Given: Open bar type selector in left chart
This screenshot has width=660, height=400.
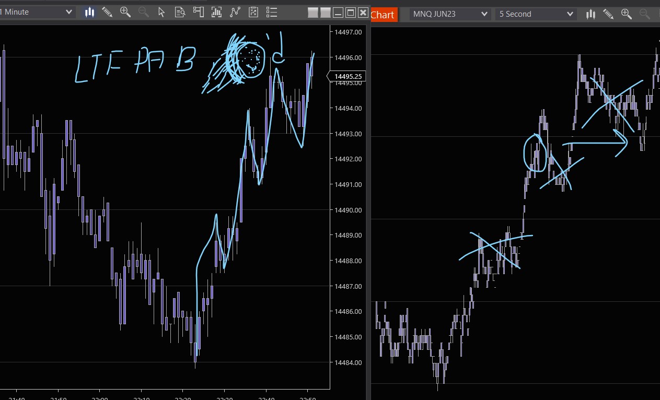Looking at the screenshot, I should tap(90, 11).
